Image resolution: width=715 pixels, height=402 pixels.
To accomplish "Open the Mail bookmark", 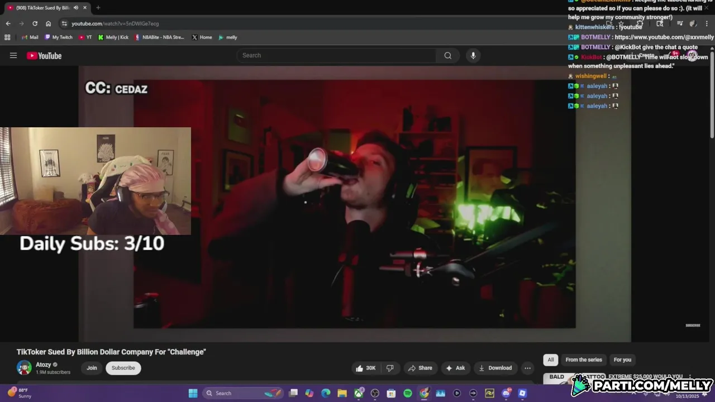I will point(30,37).
